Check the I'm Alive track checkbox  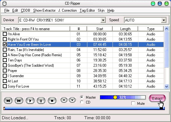click(x=5, y=34)
